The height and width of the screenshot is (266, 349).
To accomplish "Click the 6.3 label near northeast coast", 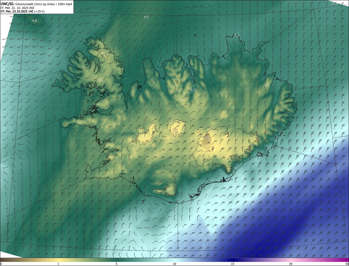I will [x=237, y=35].
